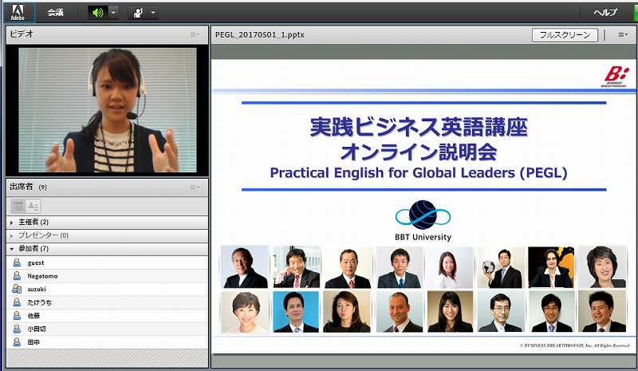Select attendee 佐藤
The image size is (638, 371).
pos(107,316)
